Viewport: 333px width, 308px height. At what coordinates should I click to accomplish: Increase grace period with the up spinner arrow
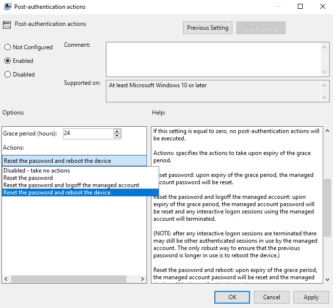[117, 131]
